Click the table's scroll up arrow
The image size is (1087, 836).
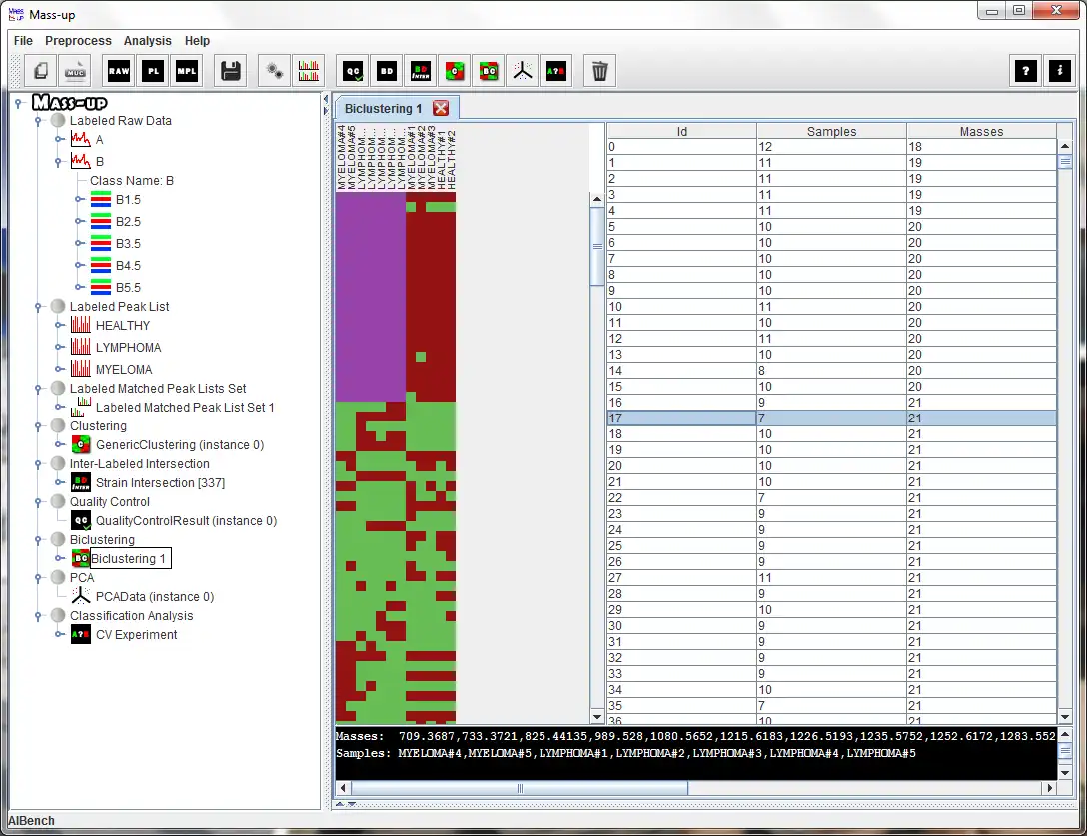pos(1065,146)
